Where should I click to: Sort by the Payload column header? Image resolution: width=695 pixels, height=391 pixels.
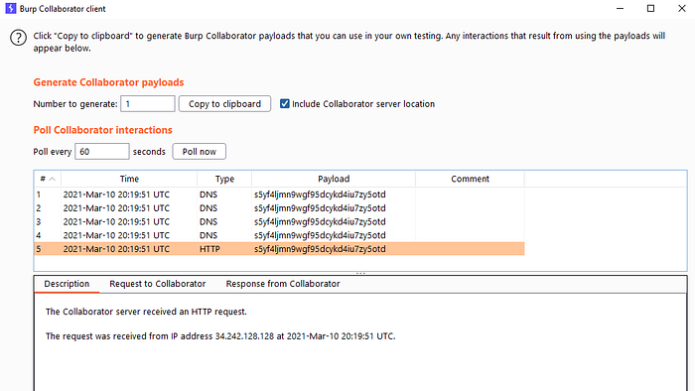(334, 179)
